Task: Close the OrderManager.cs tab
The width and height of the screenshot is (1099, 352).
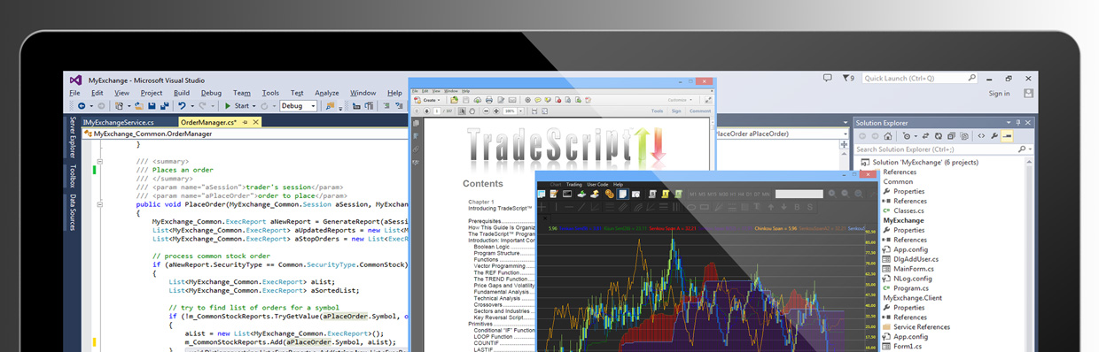Action: pos(255,122)
